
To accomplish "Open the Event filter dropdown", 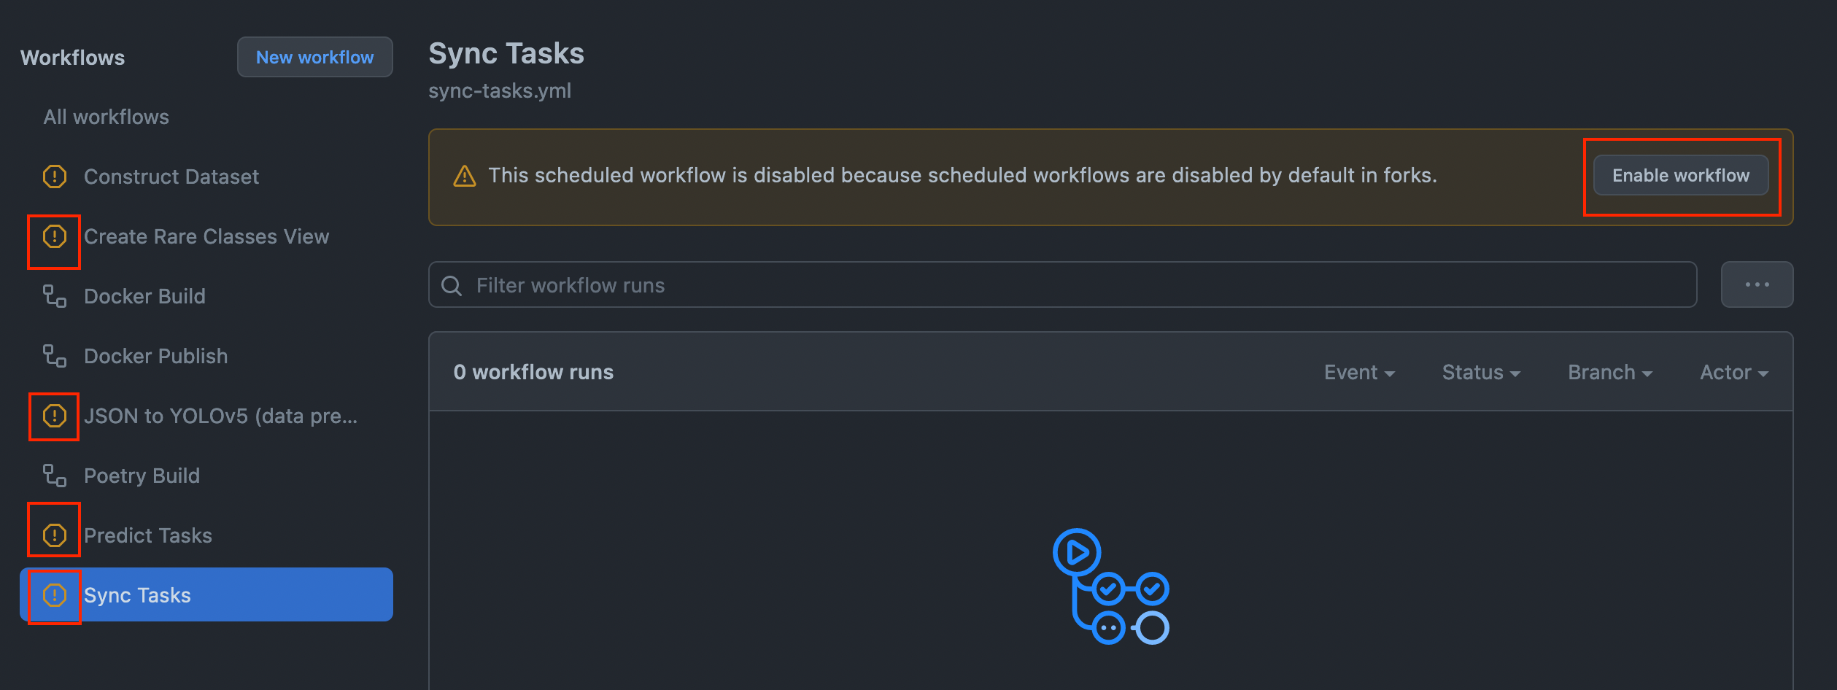I will 1359,372.
